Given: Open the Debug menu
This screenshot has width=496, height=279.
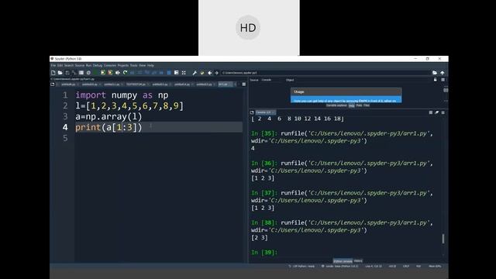Looking at the screenshot, I should click(98, 65).
